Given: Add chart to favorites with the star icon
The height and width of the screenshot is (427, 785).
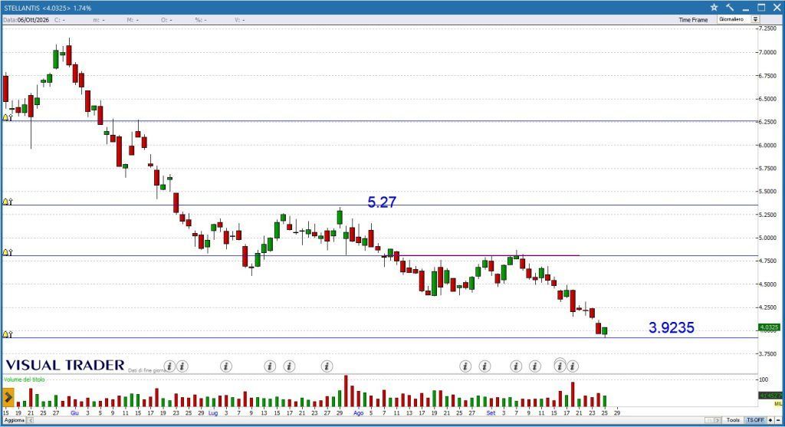Looking at the screenshot, I should tap(714, 7).
